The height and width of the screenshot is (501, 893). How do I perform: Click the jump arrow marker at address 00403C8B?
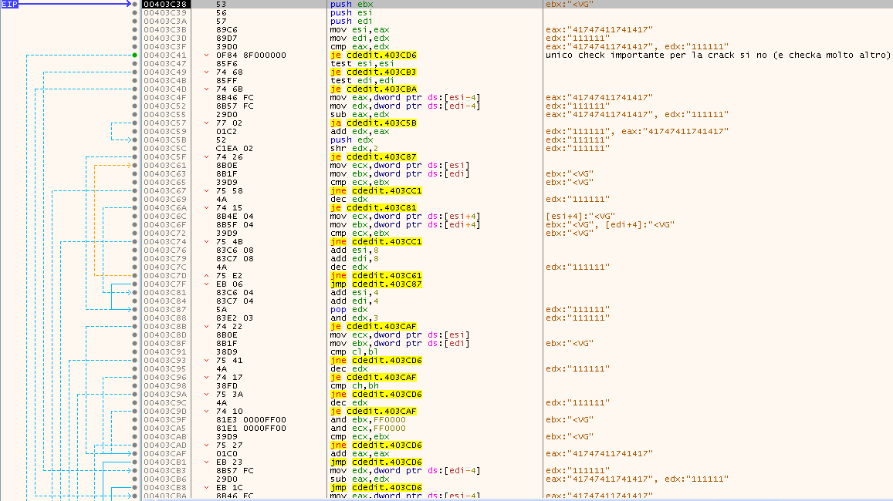tap(206, 327)
